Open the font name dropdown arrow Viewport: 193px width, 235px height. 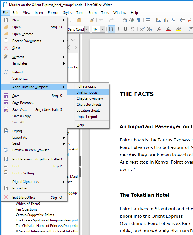tap(87, 29)
